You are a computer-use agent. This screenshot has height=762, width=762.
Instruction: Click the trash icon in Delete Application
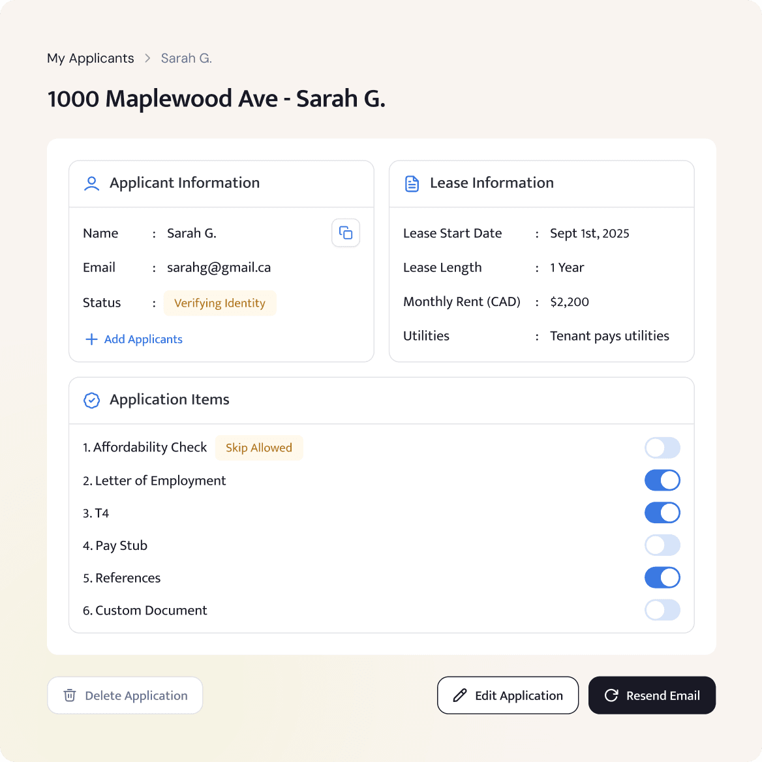point(70,695)
